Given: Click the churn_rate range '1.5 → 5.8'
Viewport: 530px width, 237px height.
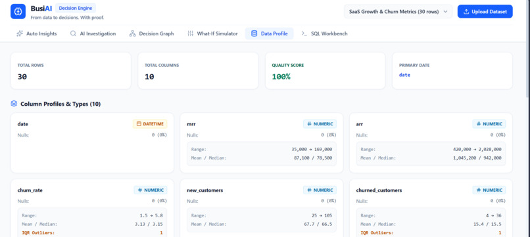Looking at the screenshot, I should tap(151, 215).
